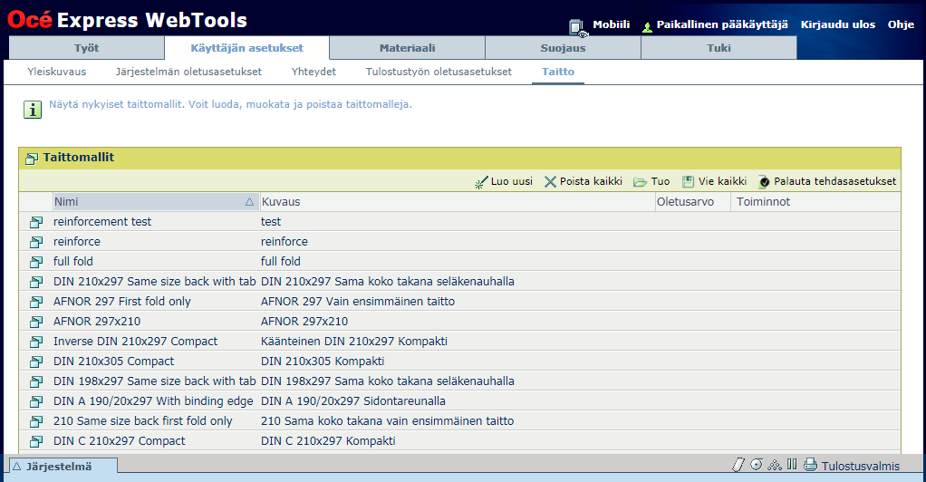Click the Luo uusi (create new) icon
The width and height of the screenshot is (926, 482).
coord(481,182)
